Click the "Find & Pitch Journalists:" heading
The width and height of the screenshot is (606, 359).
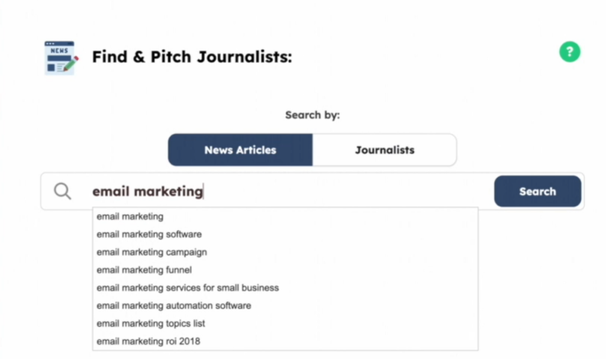[x=192, y=57]
